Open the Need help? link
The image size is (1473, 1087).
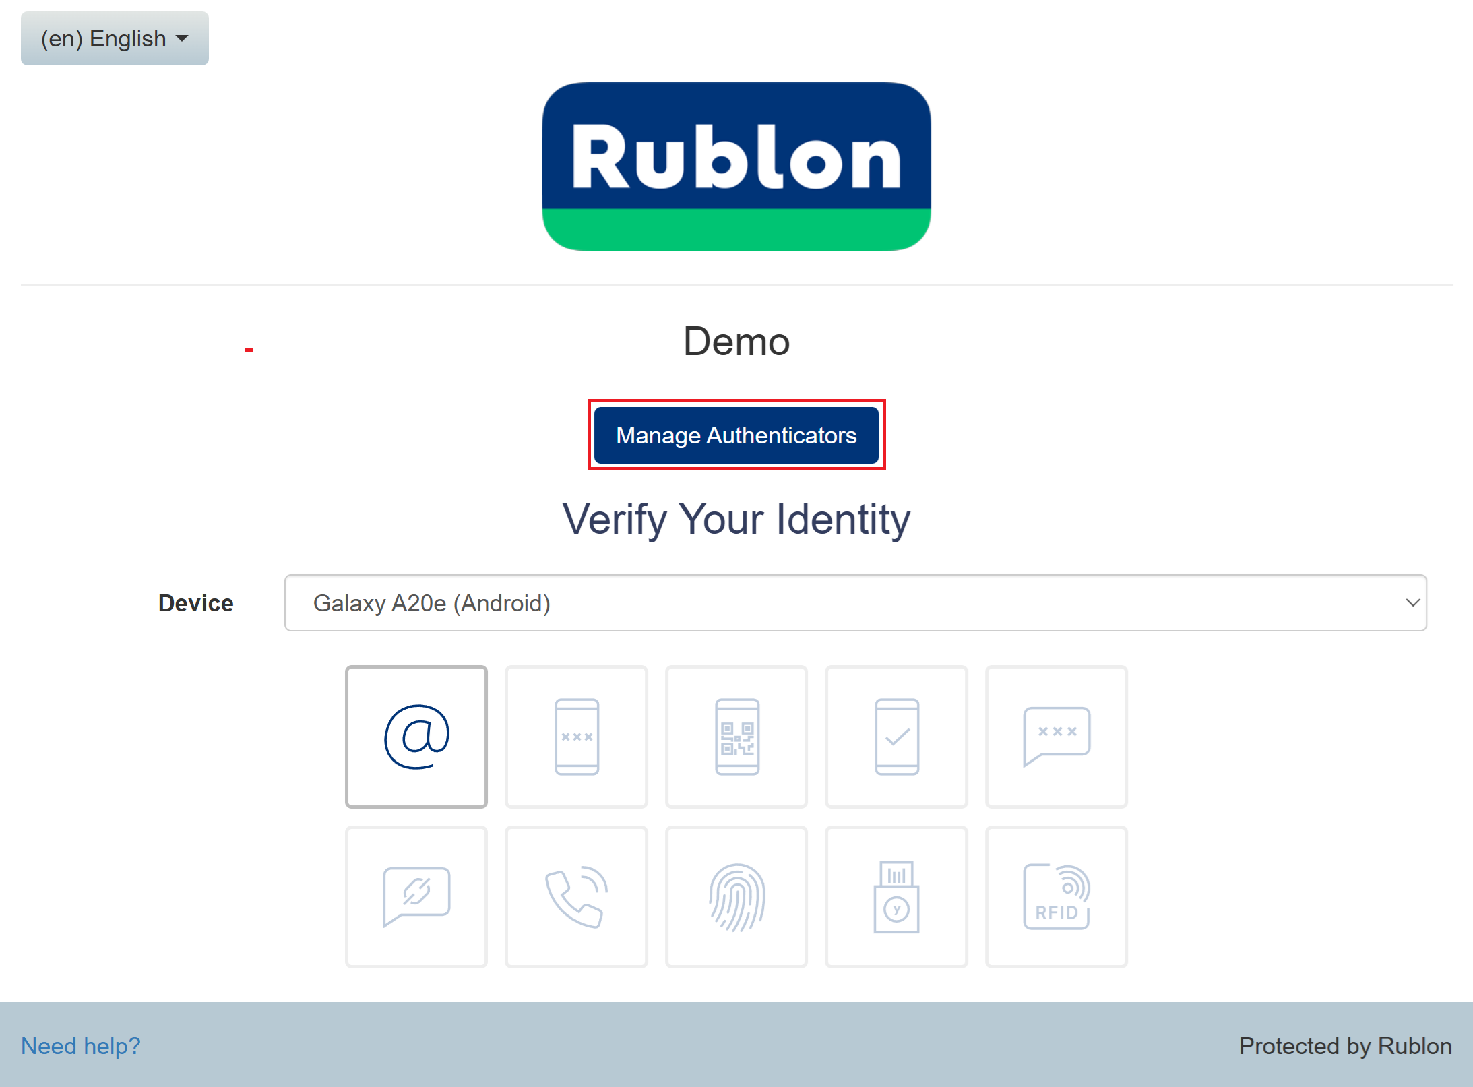[x=81, y=1045]
